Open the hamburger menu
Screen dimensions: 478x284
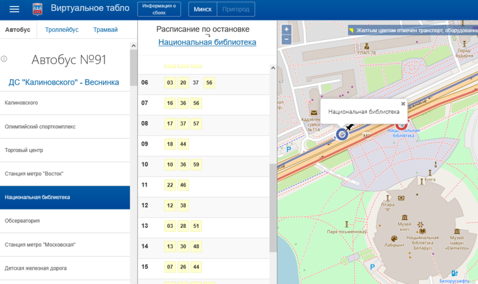[14, 9]
